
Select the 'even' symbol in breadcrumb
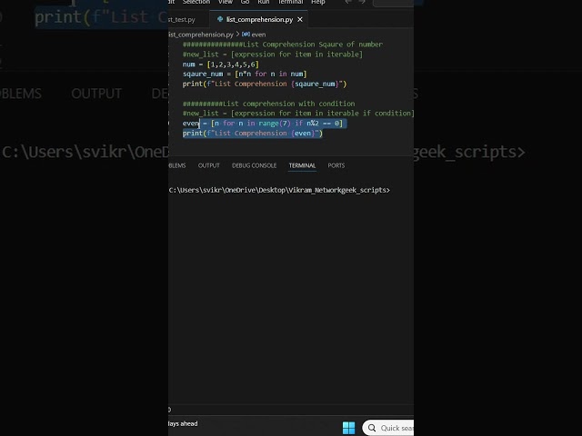[258, 35]
